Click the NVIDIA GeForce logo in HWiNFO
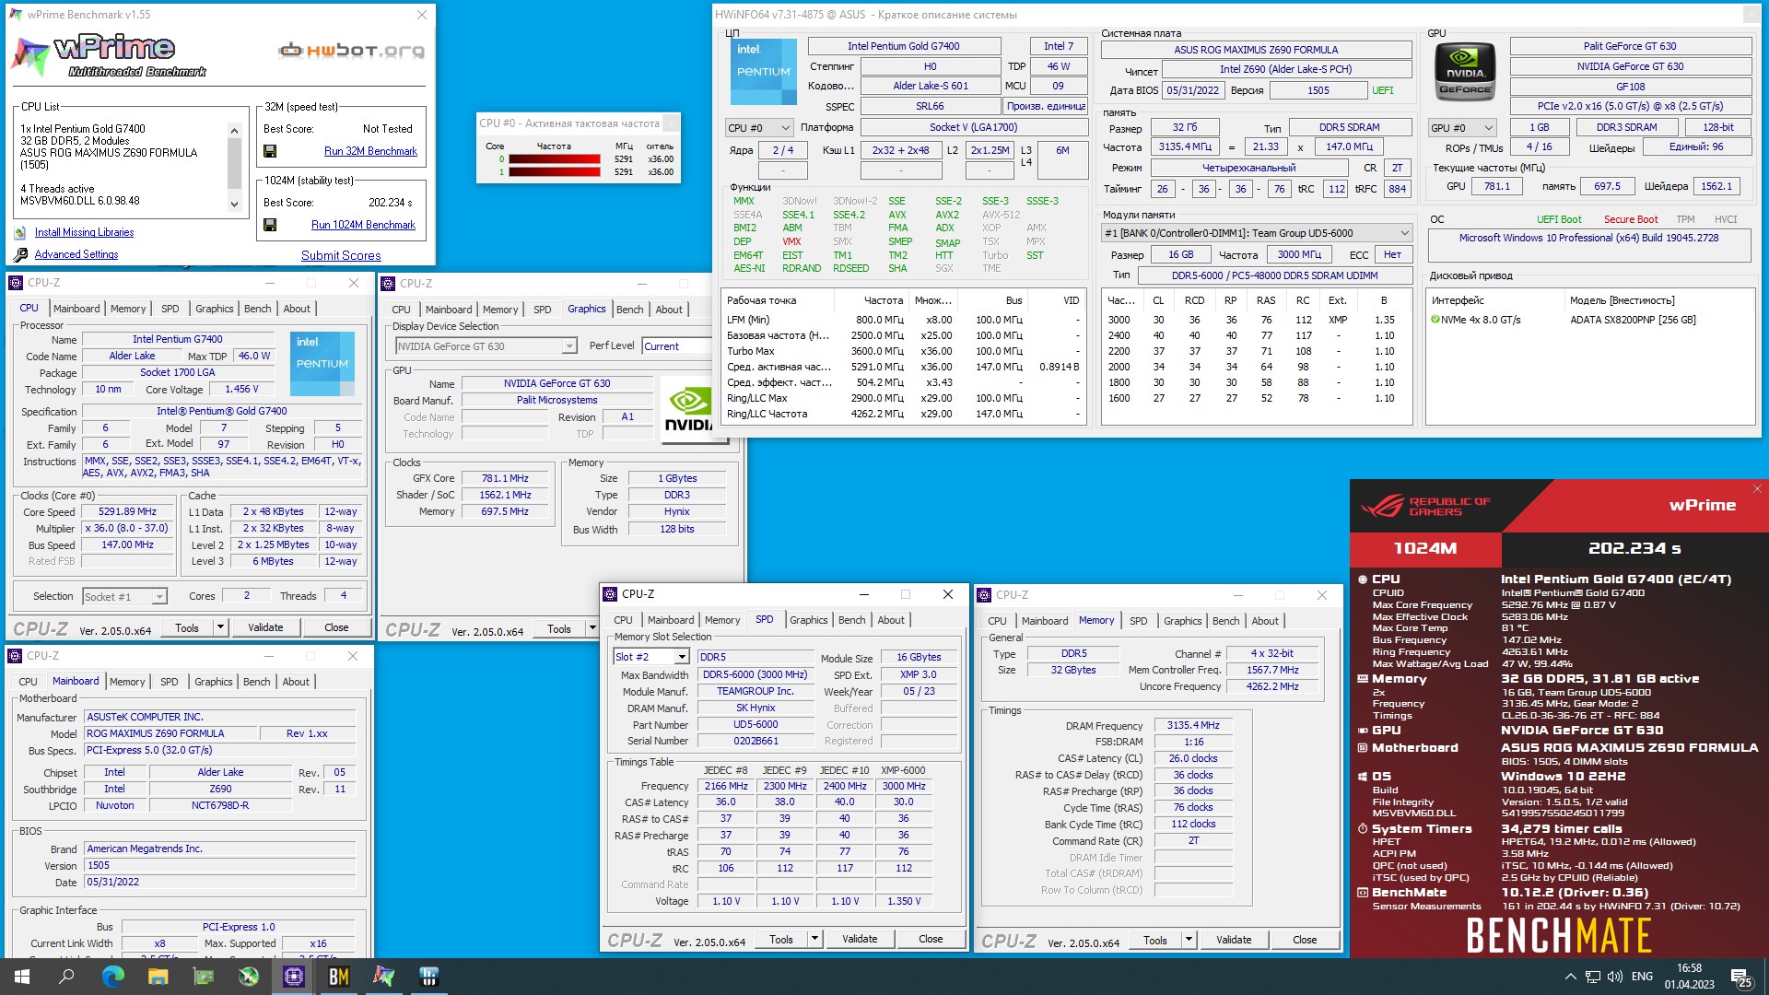 [1465, 72]
